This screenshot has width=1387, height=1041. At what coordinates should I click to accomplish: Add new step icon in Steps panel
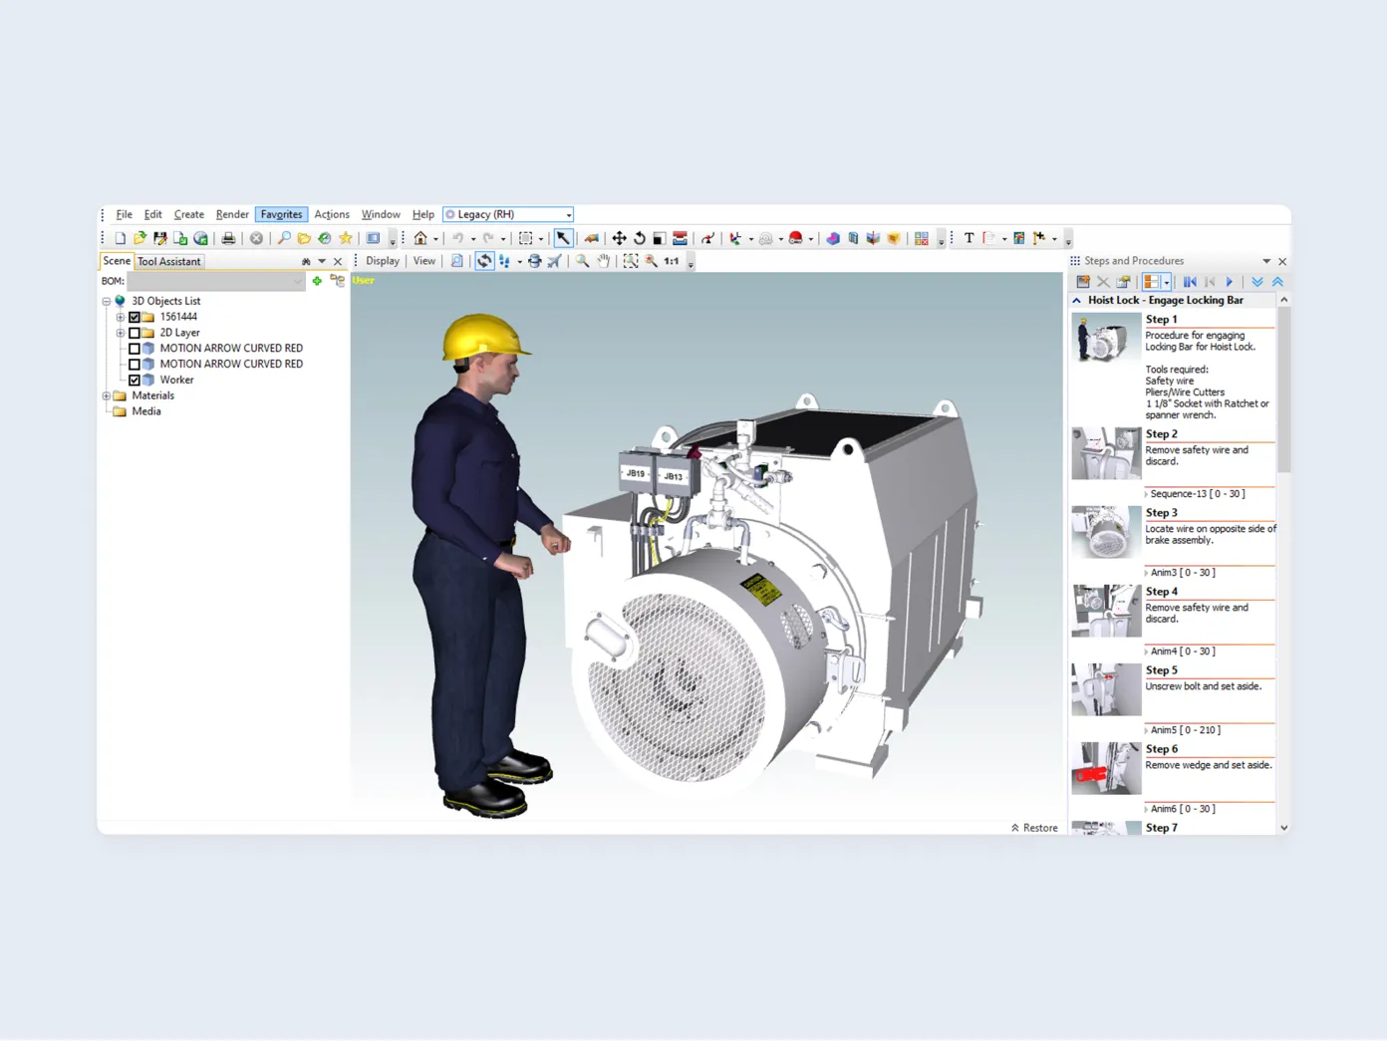(1083, 282)
